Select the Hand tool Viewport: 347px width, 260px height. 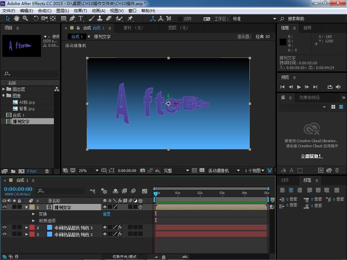pyautogui.click(x=17, y=19)
